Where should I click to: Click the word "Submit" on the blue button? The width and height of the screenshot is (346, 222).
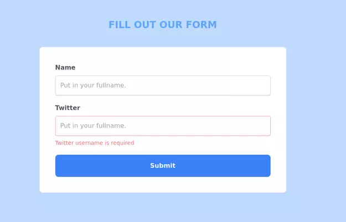pos(163,165)
